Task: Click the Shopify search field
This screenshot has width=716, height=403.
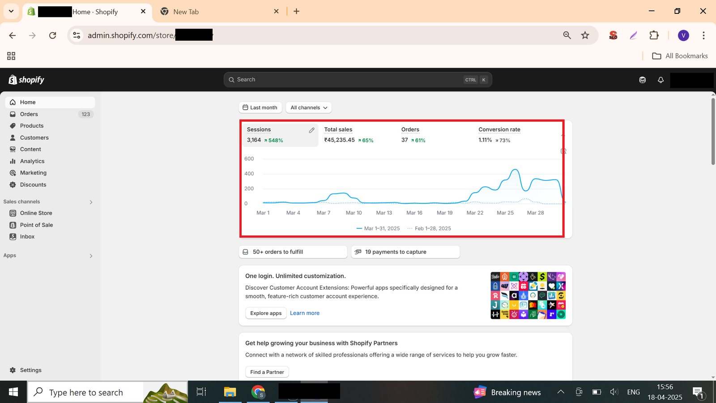Action: click(x=349, y=80)
